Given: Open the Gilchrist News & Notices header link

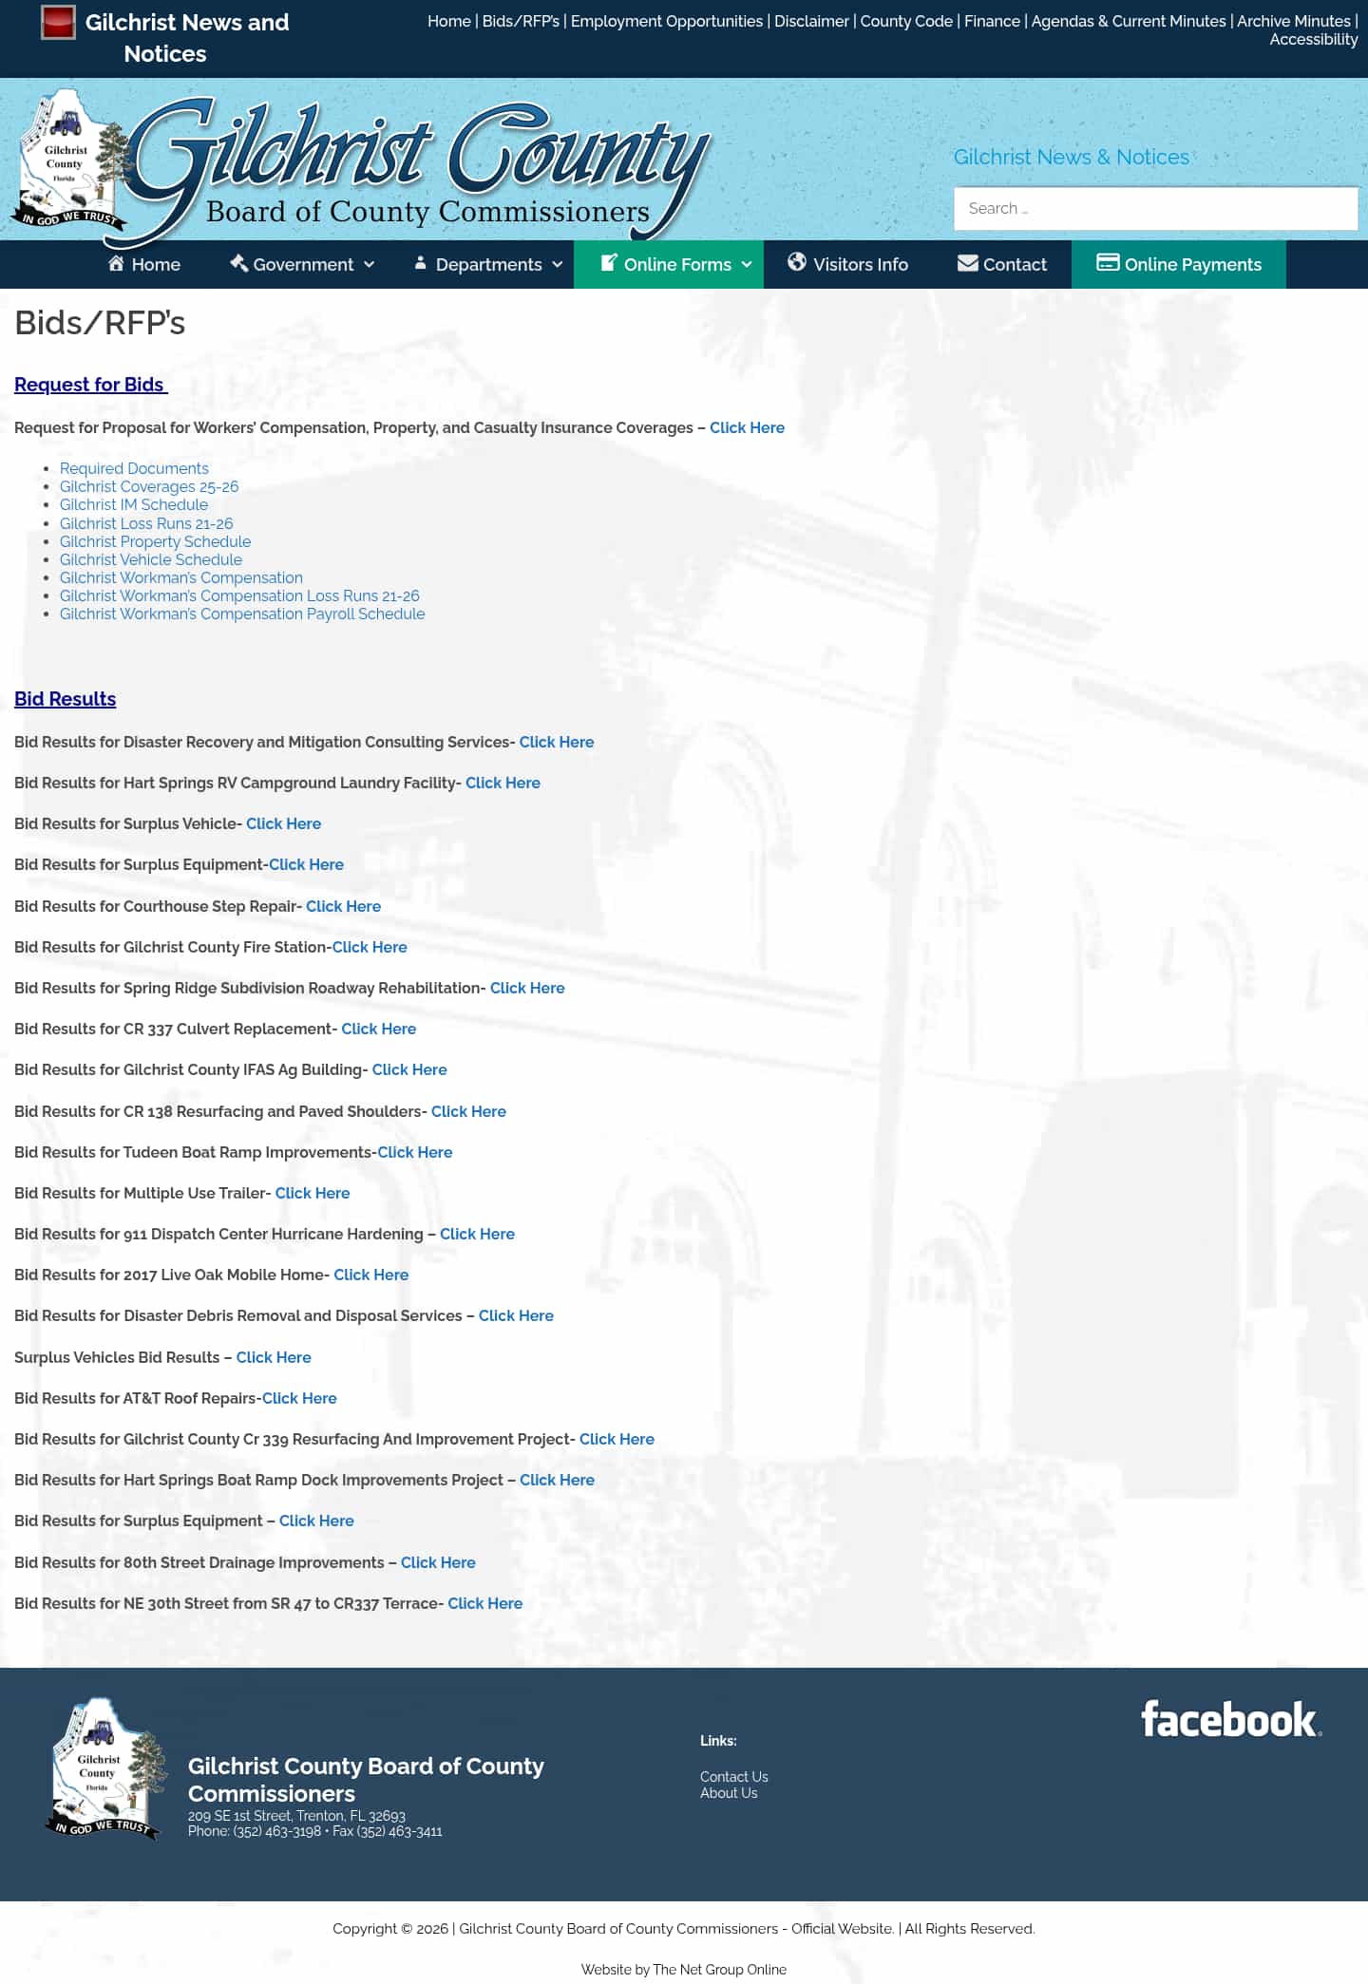Looking at the screenshot, I should (x=1071, y=157).
